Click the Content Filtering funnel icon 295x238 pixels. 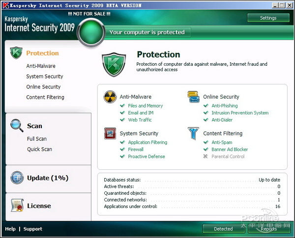click(x=193, y=133)
